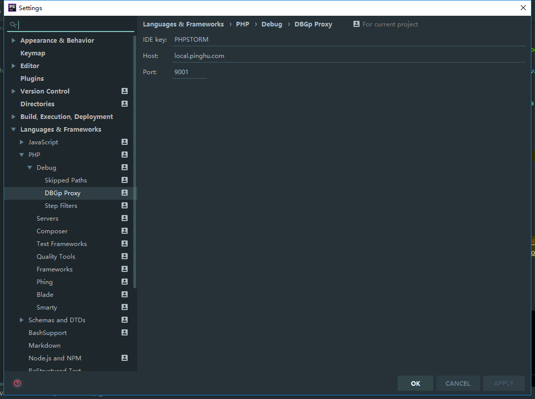Click the APPLY button
This screenshot has height=399, width=535.
coord(503,383)
